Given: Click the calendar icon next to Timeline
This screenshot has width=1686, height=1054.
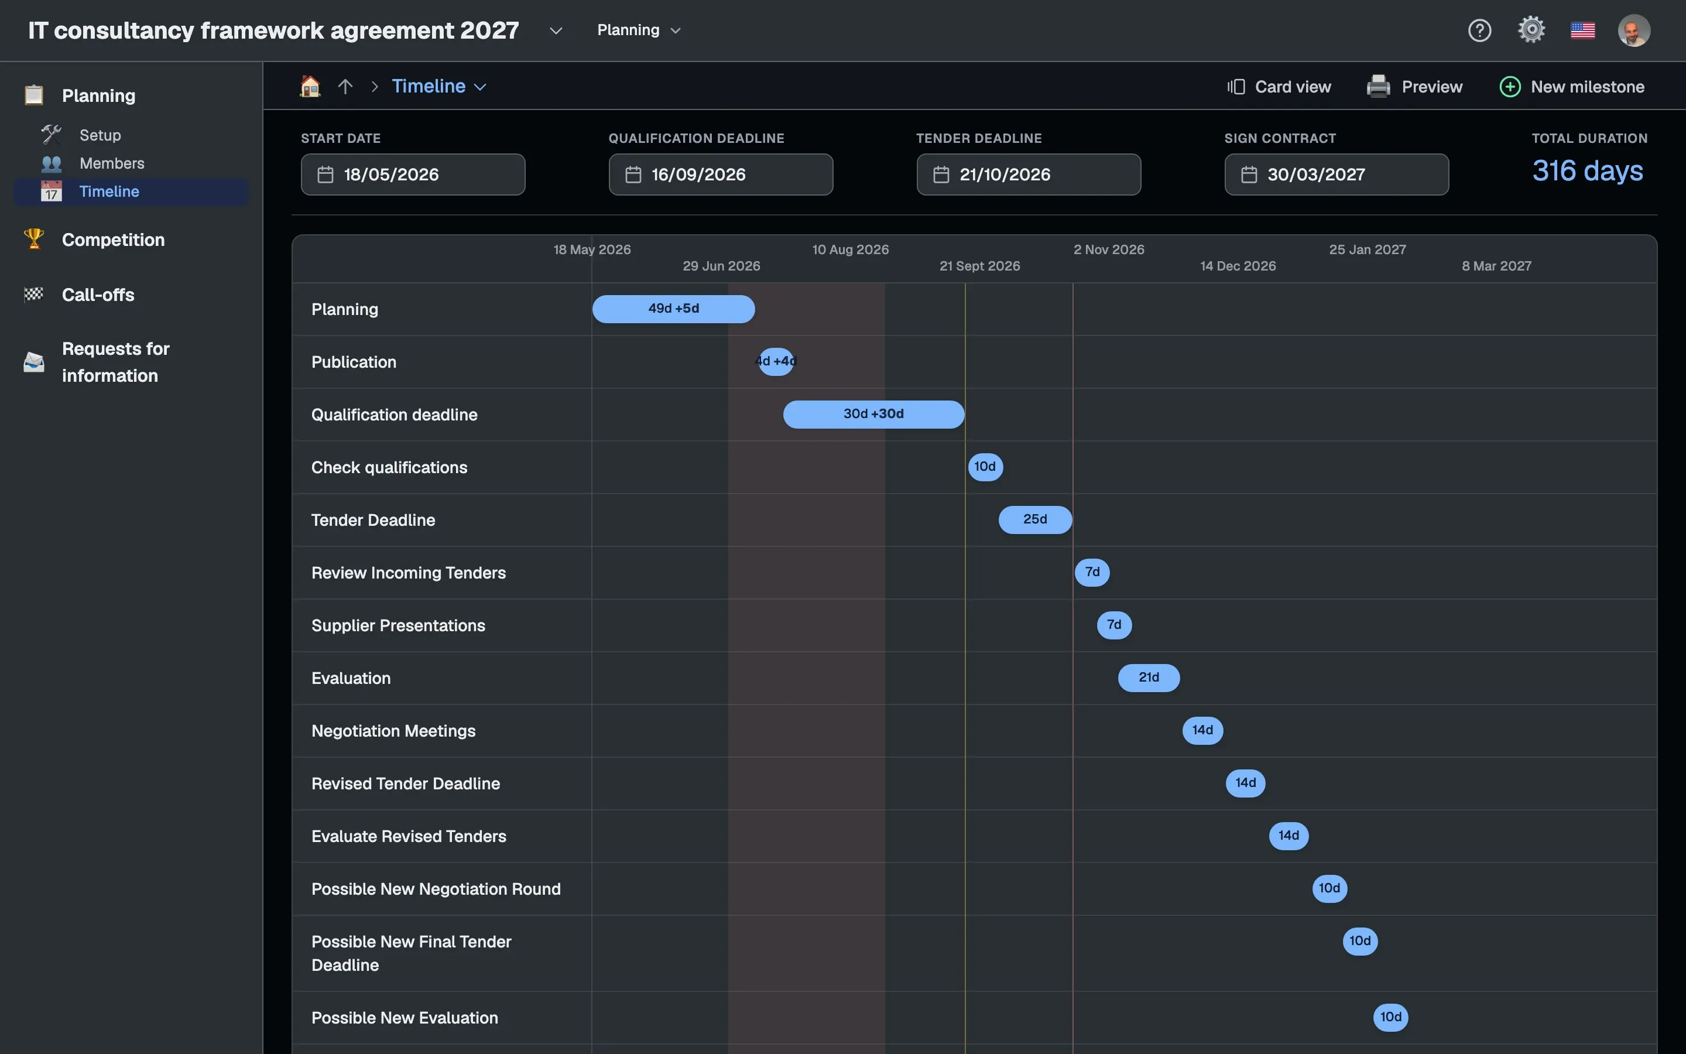Looking at the screenshot, I should point(52,191).
